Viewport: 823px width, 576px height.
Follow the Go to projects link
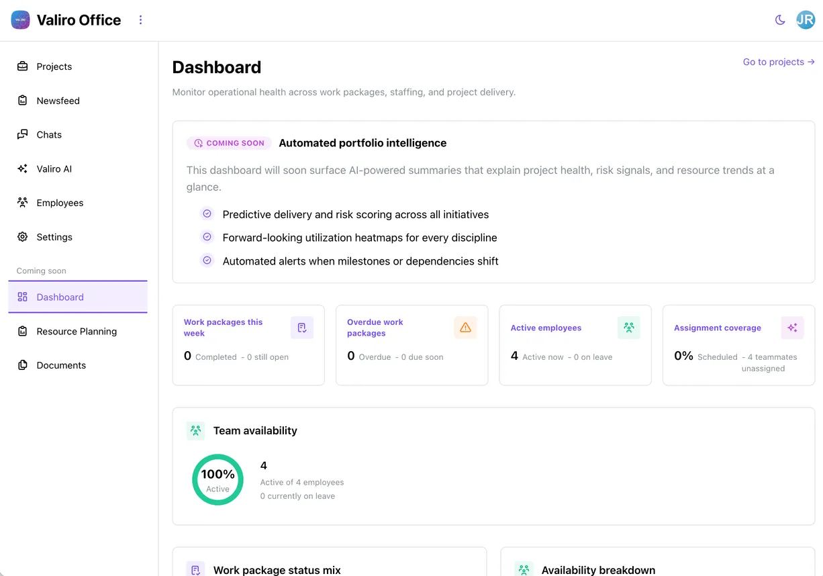[x=778, y=61]
